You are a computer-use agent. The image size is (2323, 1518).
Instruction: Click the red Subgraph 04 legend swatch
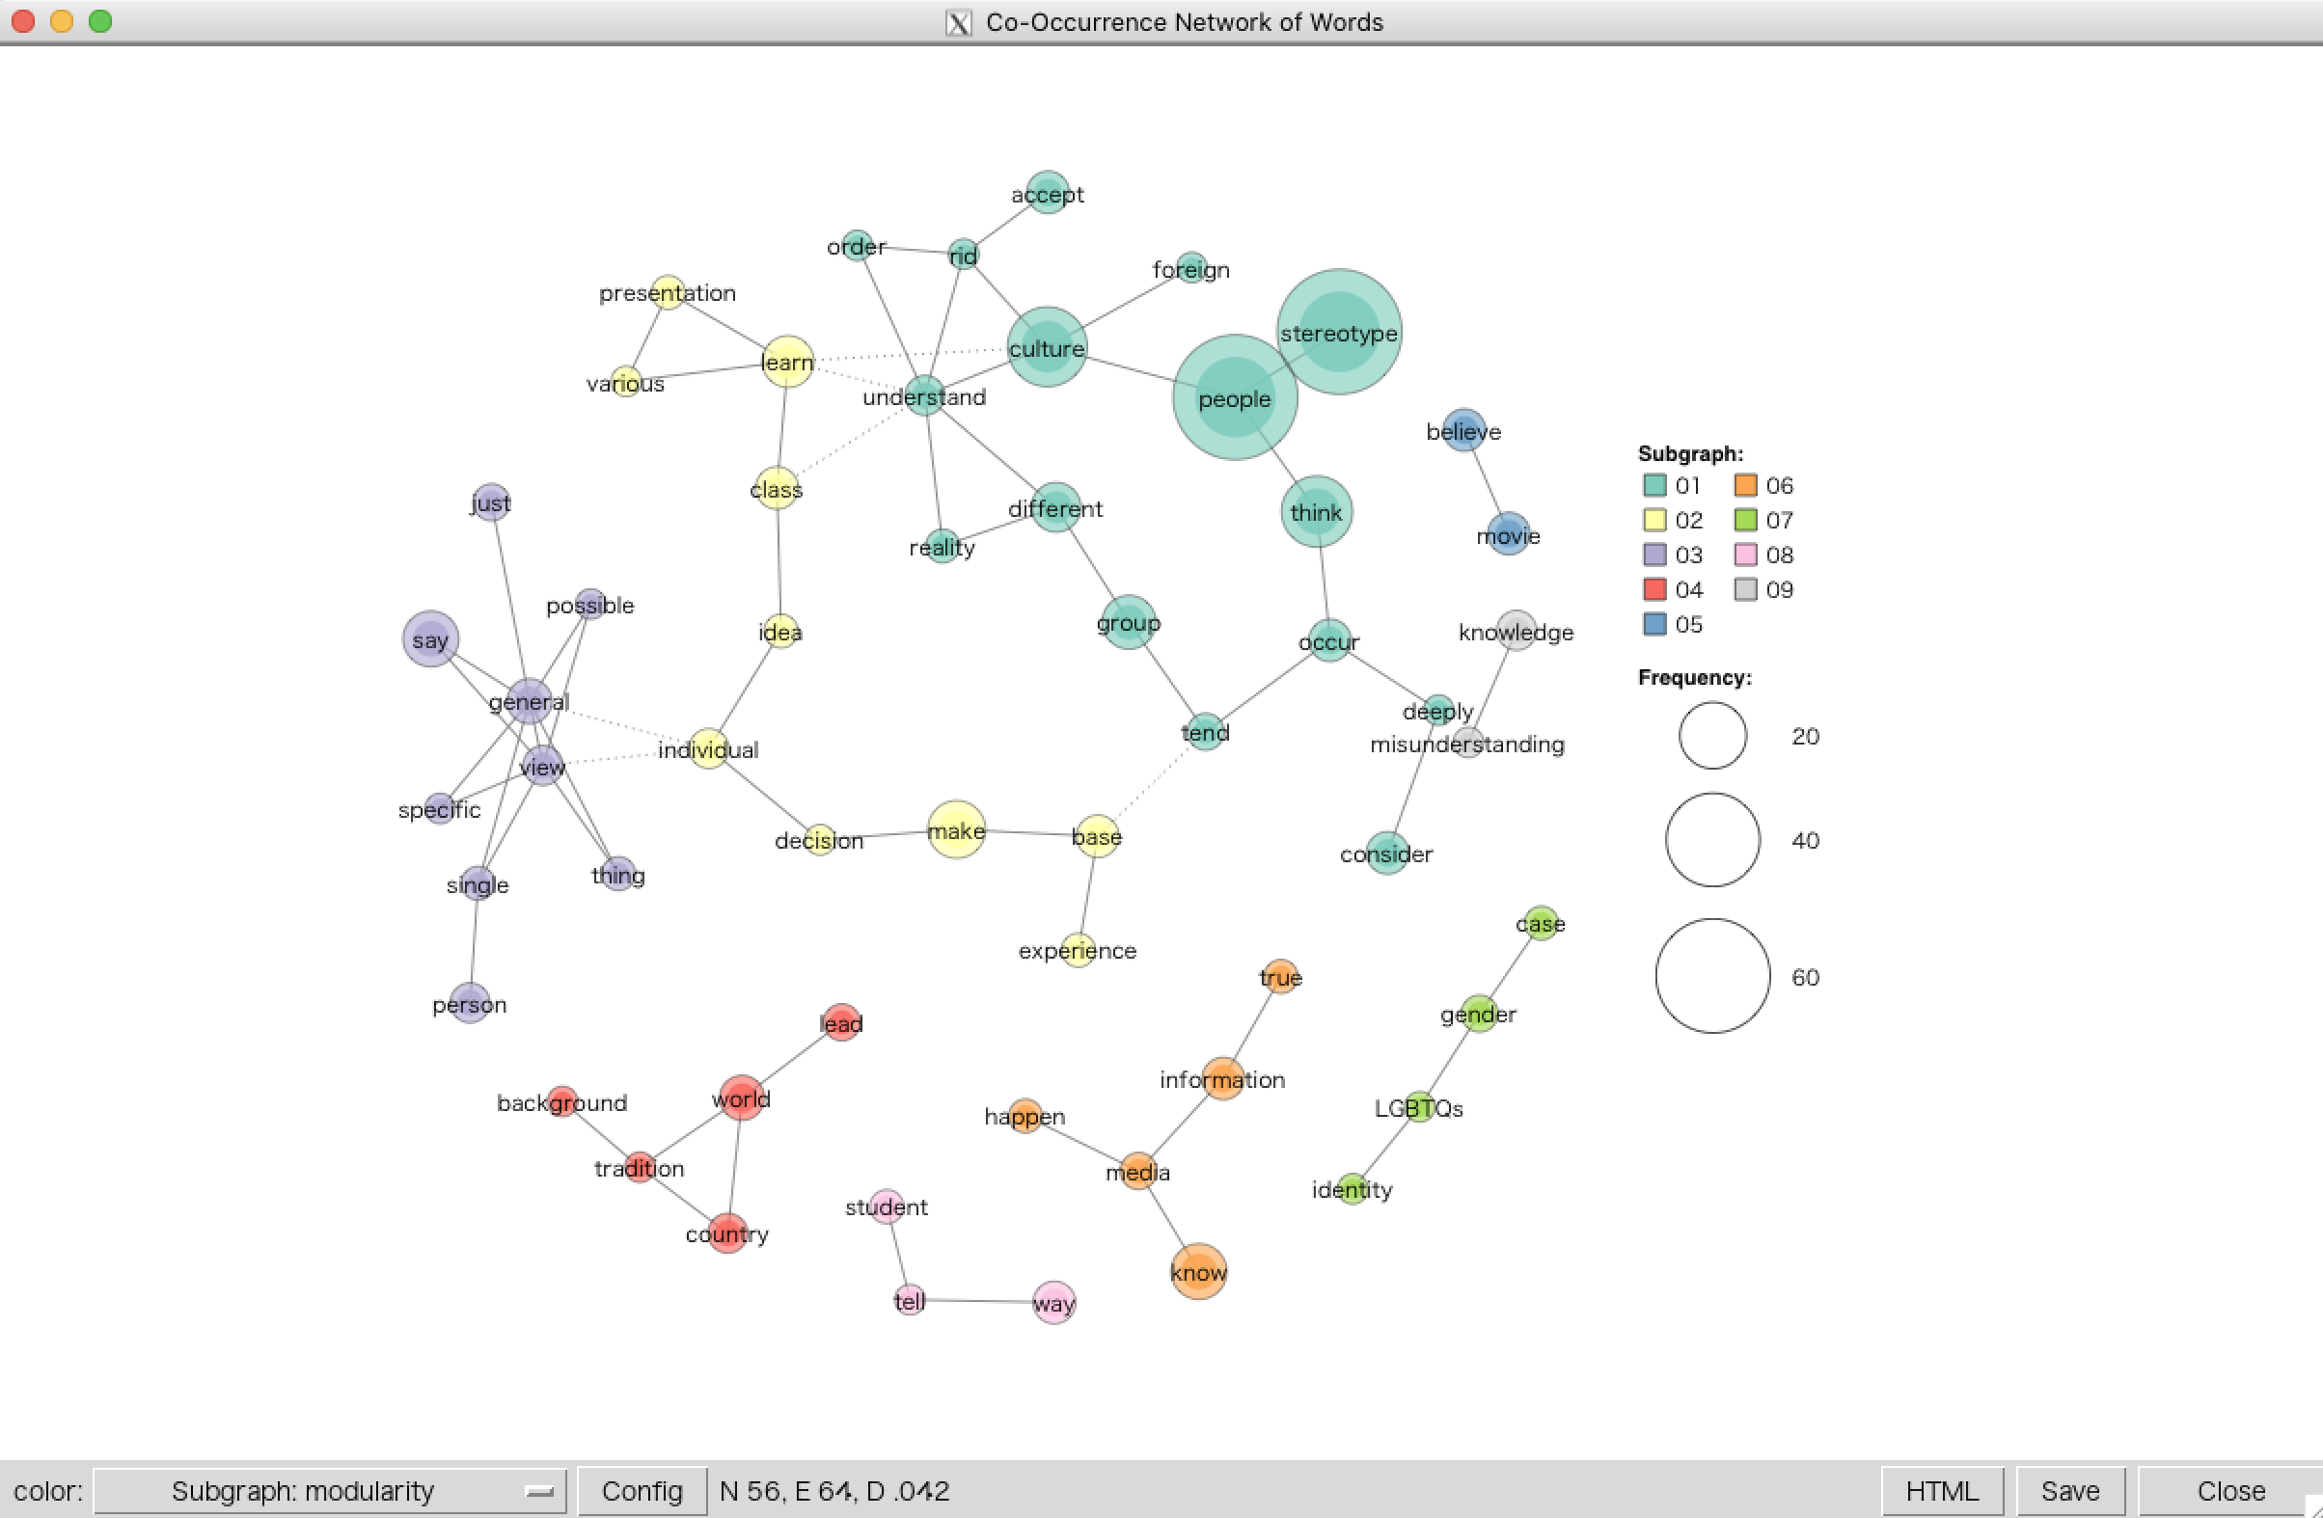(1654, 589)
